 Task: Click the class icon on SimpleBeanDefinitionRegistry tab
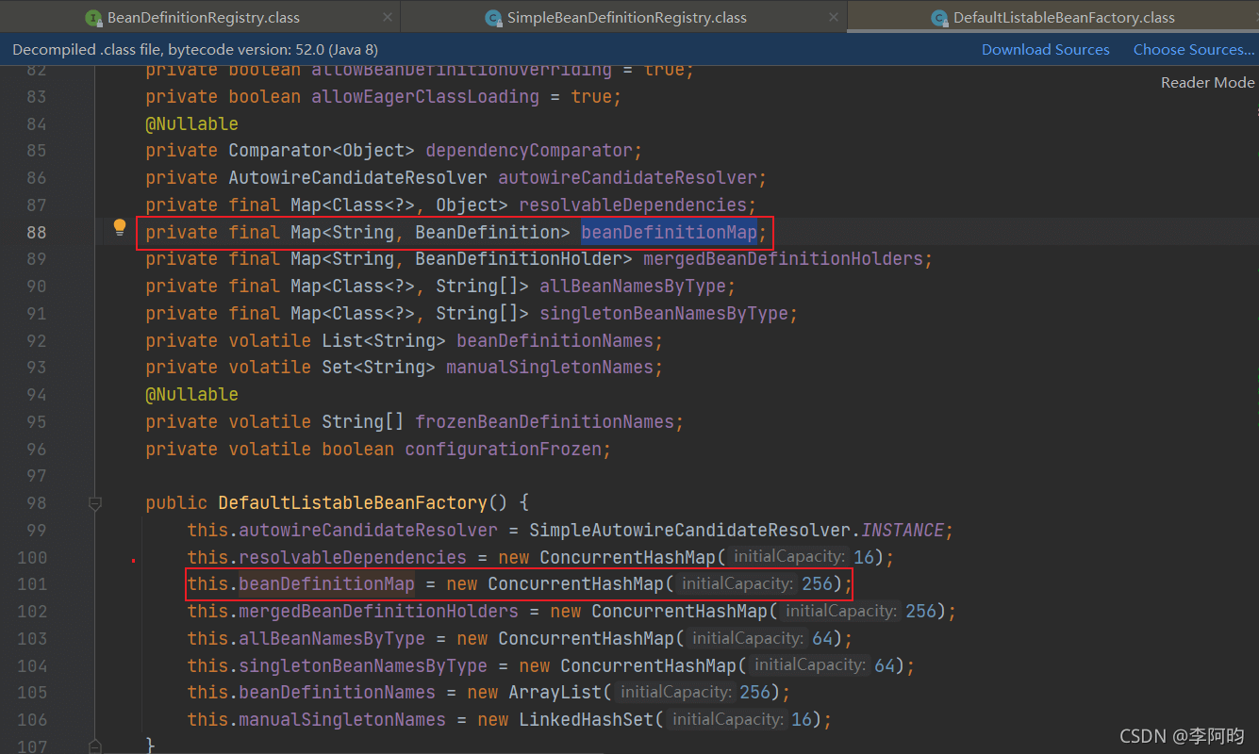(x=493, y=18)
